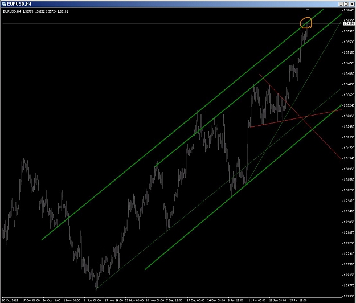
Task: Click the chart shift triangle marker at top
Action: click(x=308, y=10)
